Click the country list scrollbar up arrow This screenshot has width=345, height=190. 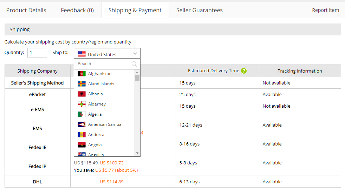pyautogui.click(x=137, y=73)
